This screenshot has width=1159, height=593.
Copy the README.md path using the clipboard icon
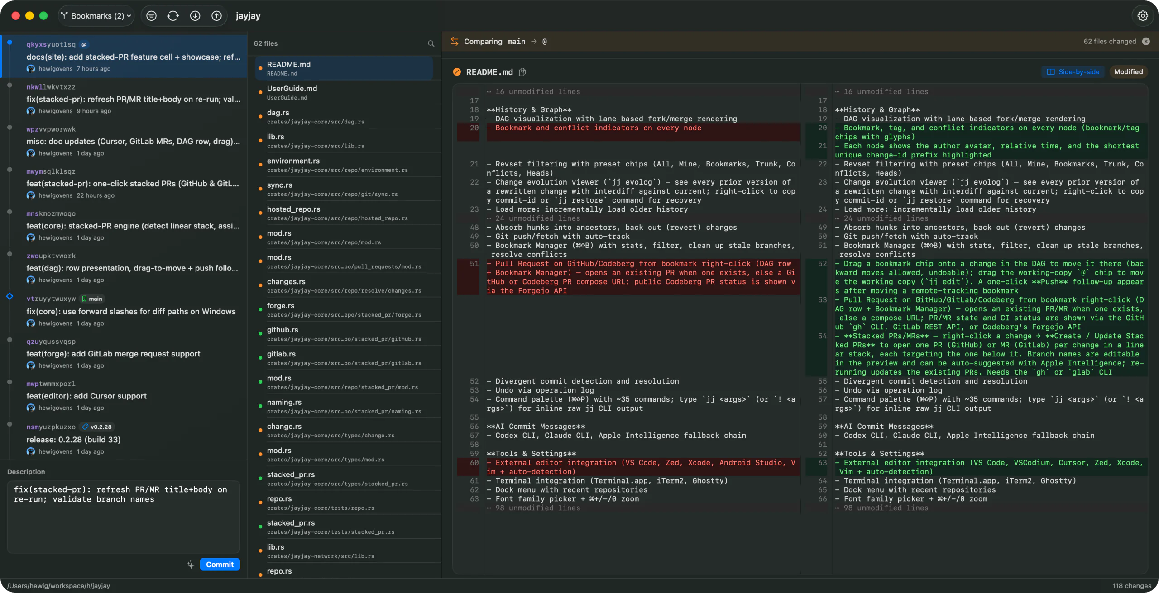pyautogui.click(x=522, y=72)
